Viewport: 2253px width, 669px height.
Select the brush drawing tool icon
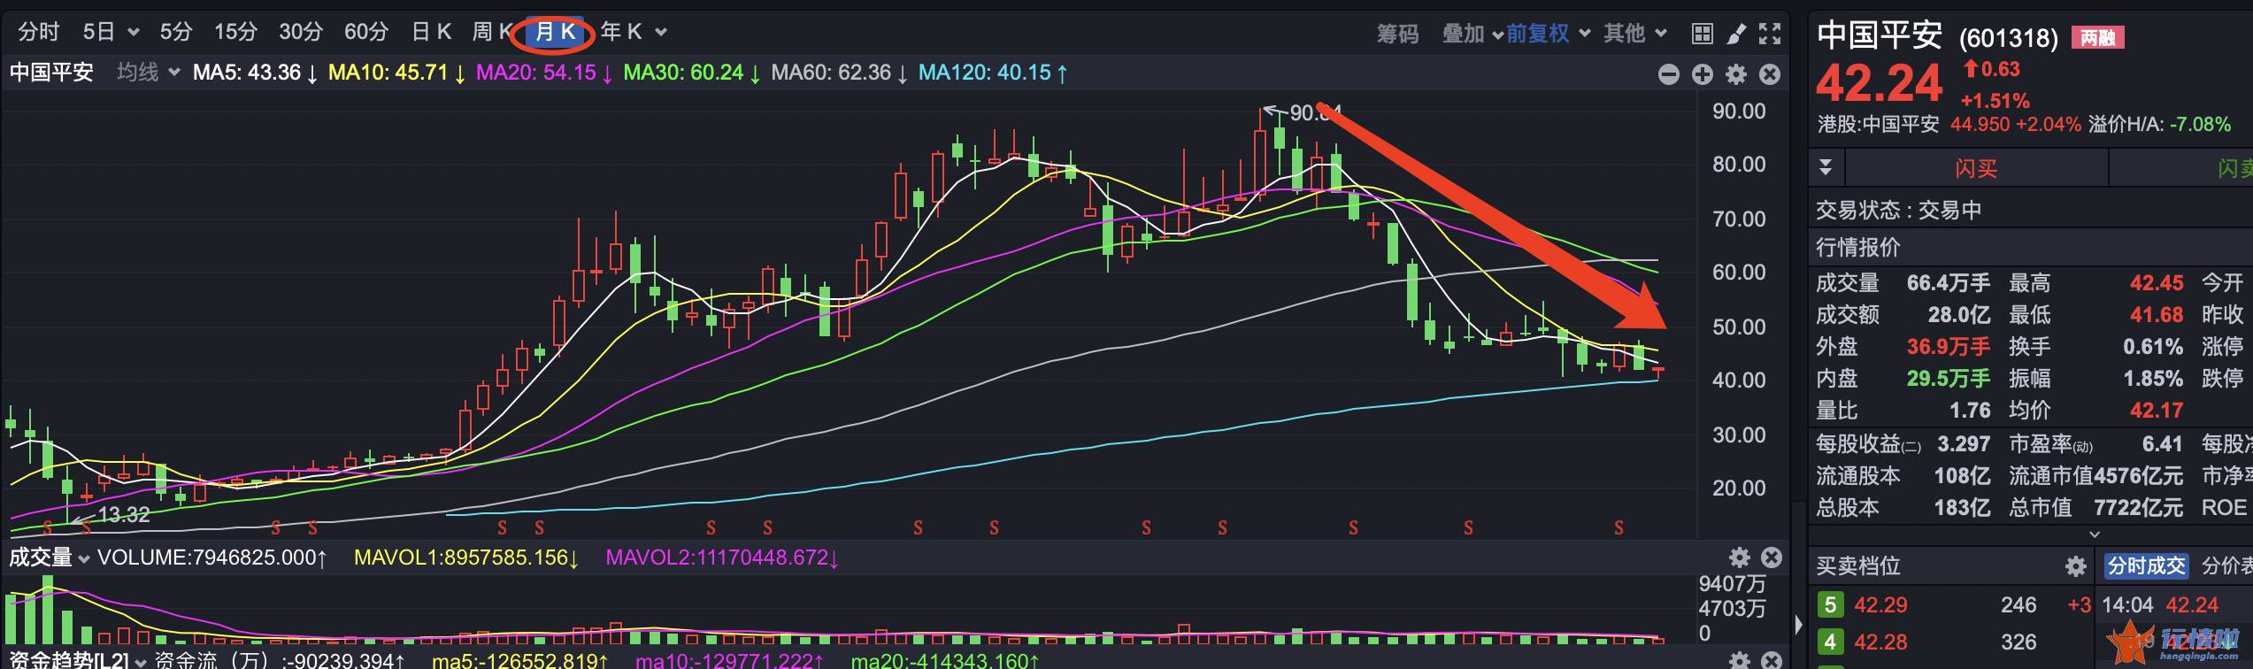click(1736, 34)
